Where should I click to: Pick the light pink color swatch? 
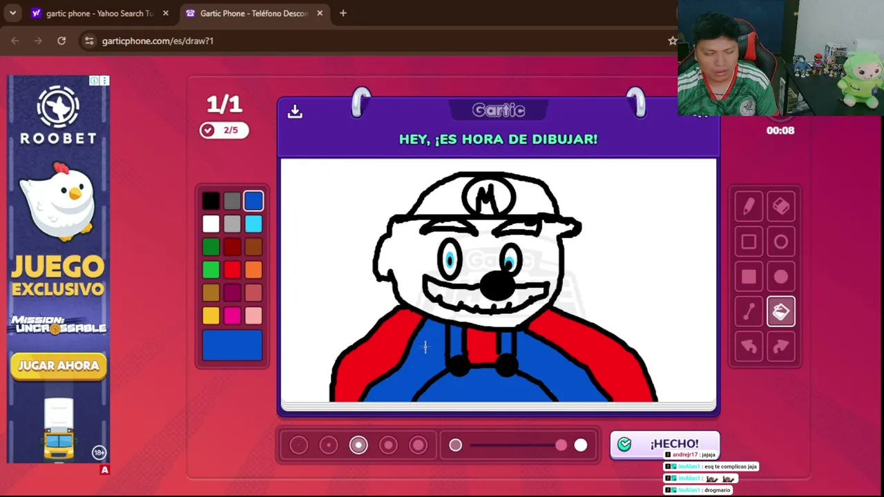253,315
